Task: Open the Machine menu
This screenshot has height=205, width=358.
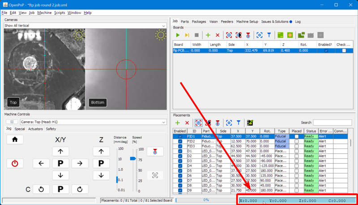Action: pyautogui.click(x=44, y=13)
